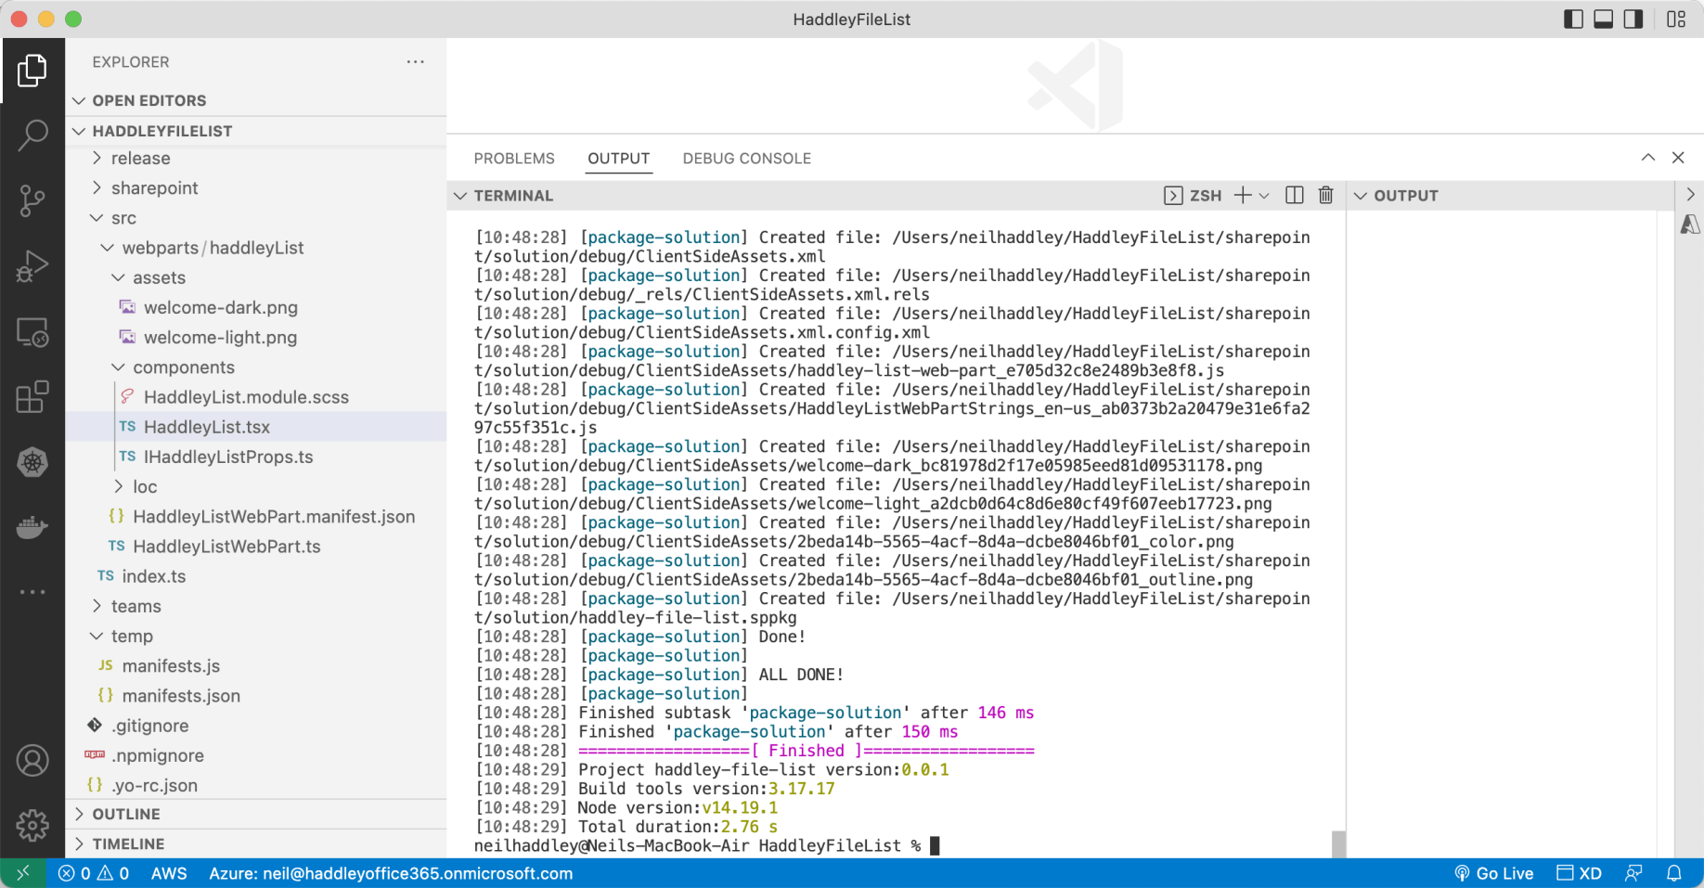Open the Extensions view
Screen dimensions: 1704x888
click(x=32, y=397)
